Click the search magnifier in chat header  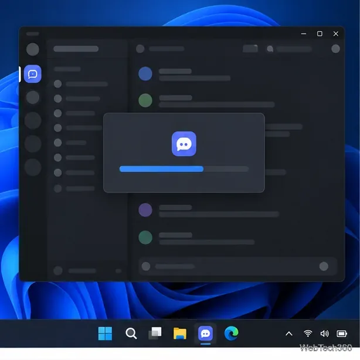pyautogui.click(x=270, y=49)
